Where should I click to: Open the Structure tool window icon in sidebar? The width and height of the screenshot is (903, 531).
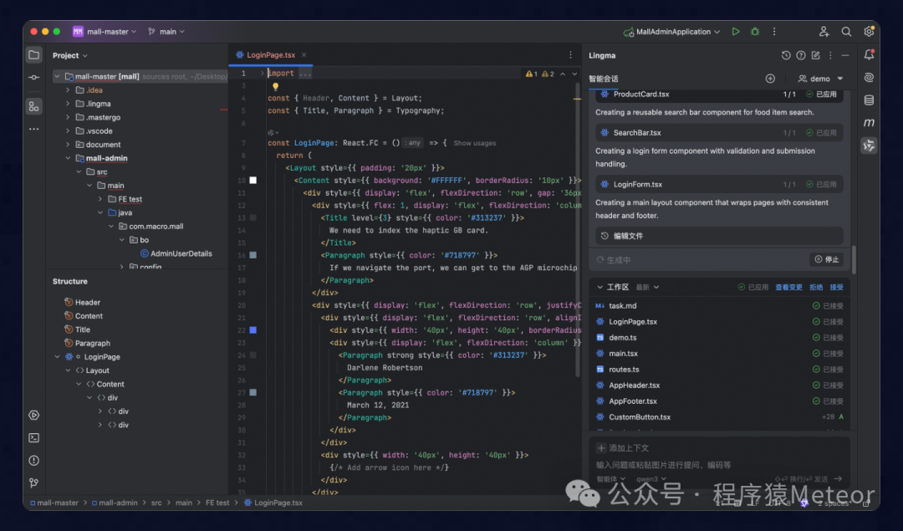click(x=34, y=106)
